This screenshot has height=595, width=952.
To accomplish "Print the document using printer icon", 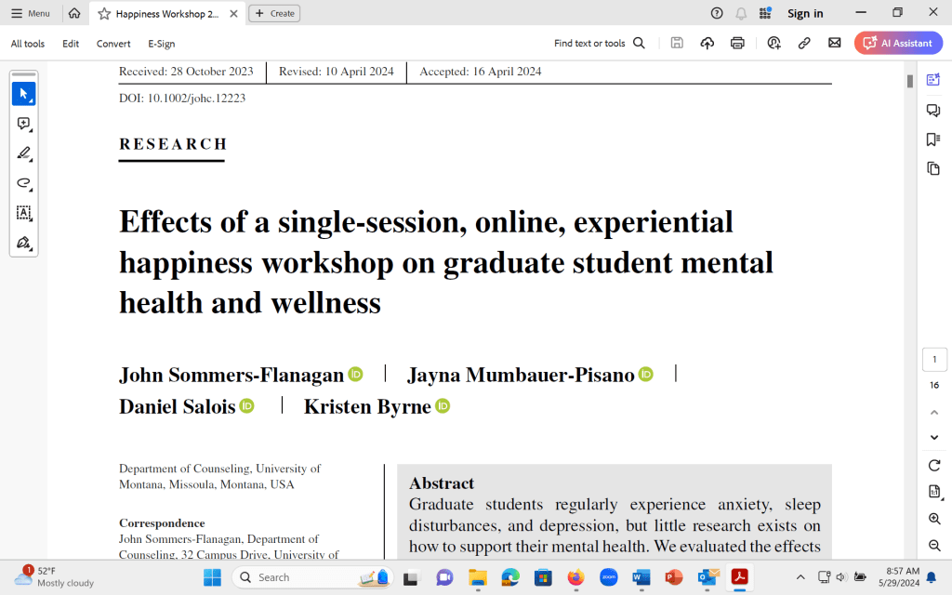I will pyautogui.click(x=738, y=43).
